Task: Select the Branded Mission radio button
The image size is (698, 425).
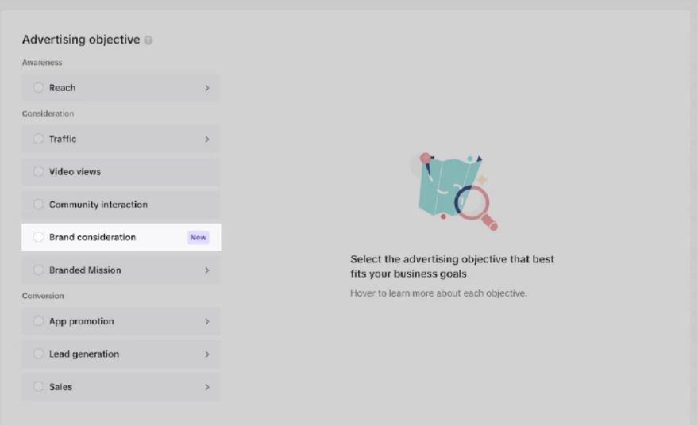Action: click(39, 270)
